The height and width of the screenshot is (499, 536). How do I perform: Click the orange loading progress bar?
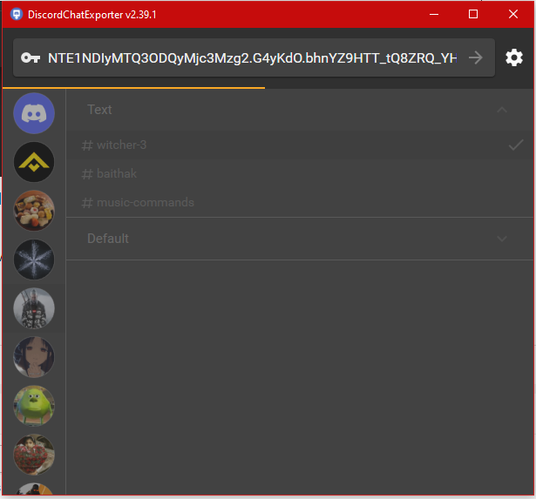[133, 88]
